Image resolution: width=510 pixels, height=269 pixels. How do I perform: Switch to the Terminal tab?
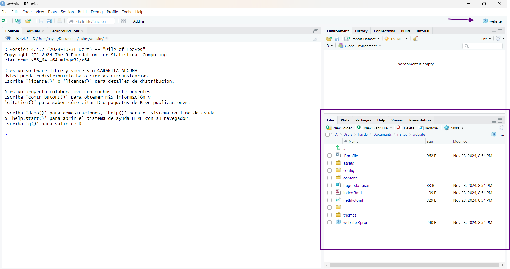pyautogui.click(x=32, y=31)
